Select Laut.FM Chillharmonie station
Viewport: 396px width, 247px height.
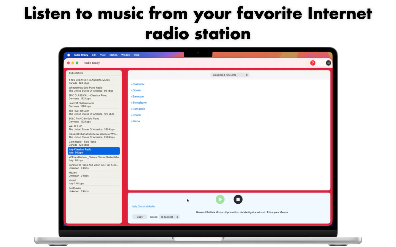pyautogui.click(x=94, y=105)
